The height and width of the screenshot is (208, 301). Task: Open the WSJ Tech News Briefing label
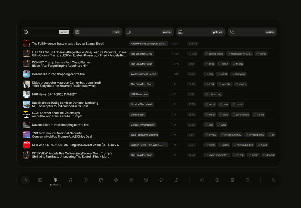pyautogui.click(x=144, y=135)
